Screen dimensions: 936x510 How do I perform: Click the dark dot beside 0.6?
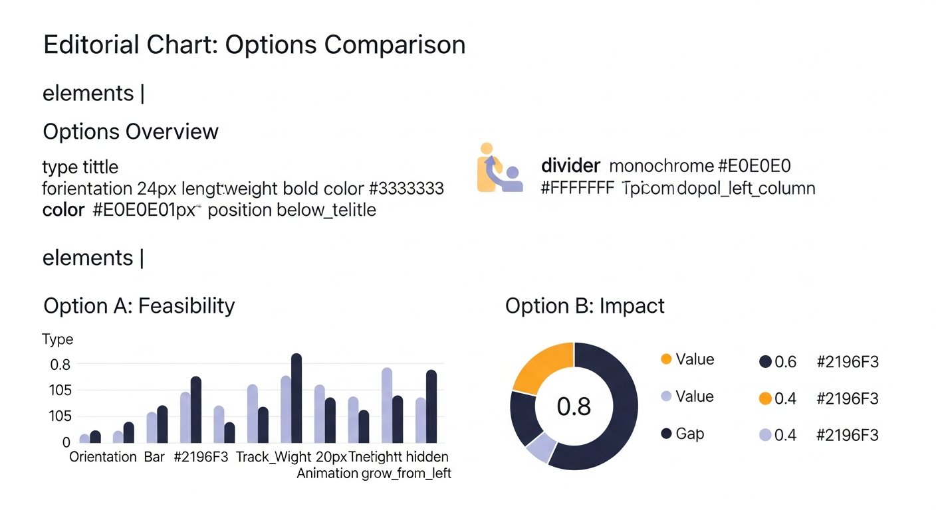click(x=765, y=362)
